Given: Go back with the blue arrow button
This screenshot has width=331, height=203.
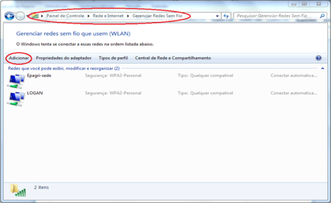Looking at the screenshot, I should (x=9, y=16).
